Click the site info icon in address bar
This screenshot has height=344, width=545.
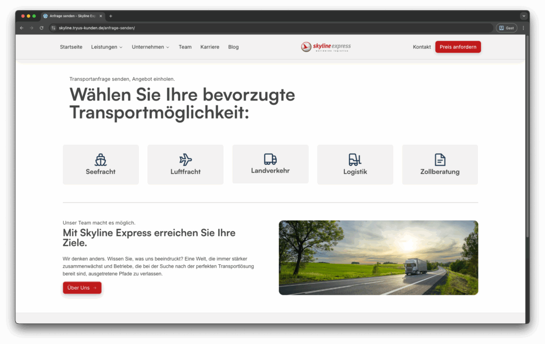(53, 28)
